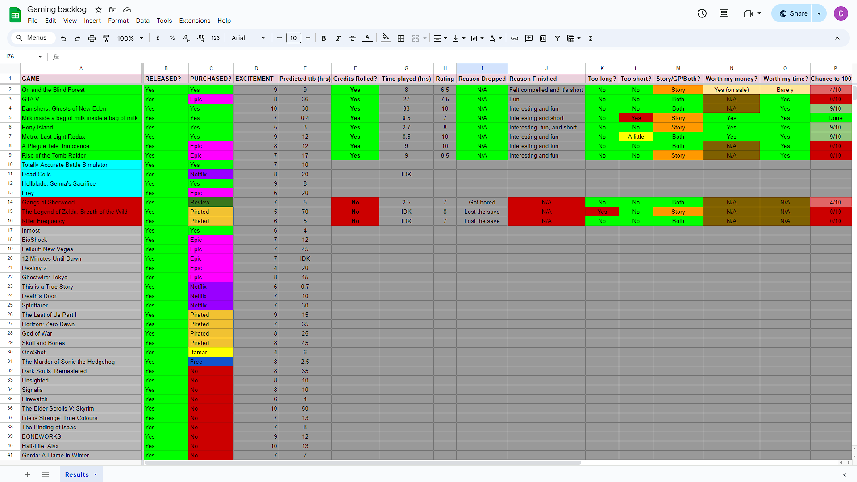Open the zoom 100% dropdown
Screen dimensions: 857x482
(130, 38)
